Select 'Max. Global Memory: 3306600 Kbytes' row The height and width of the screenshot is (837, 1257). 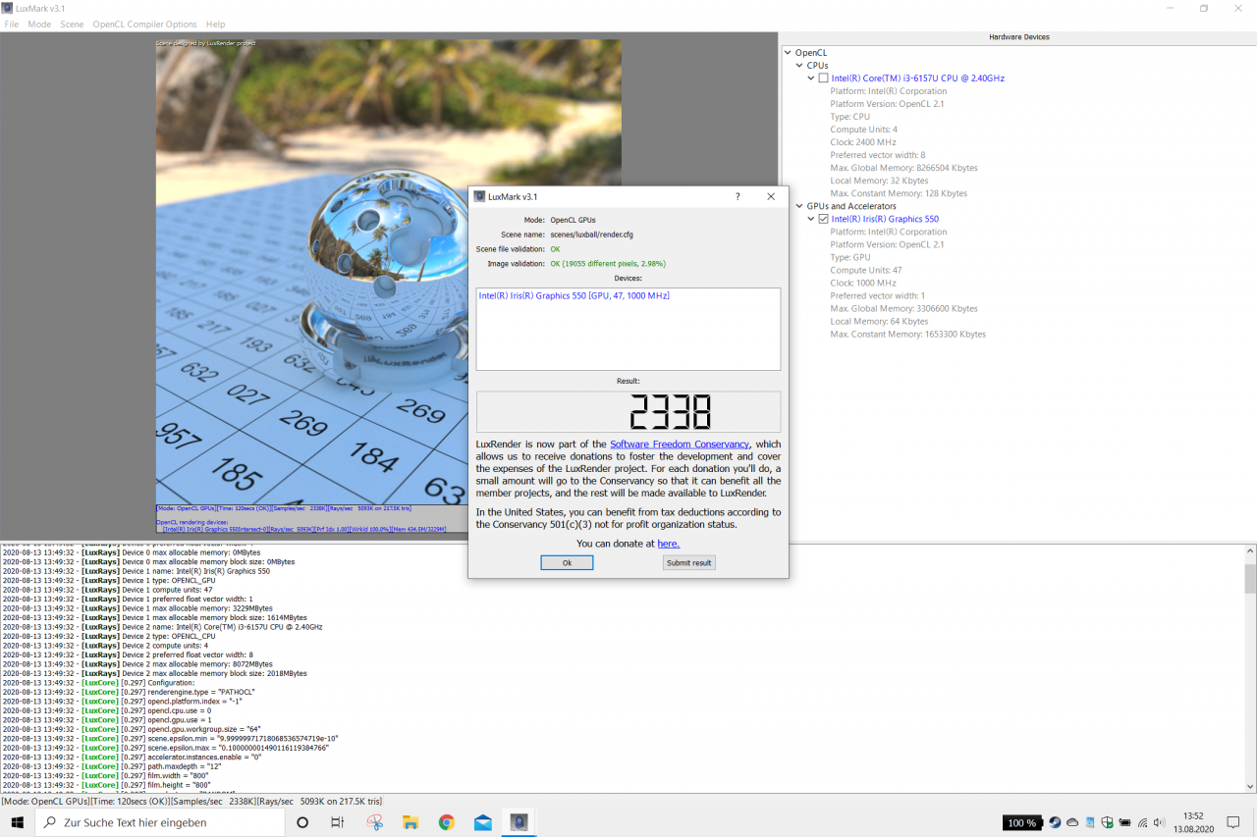tap(903, 308)
